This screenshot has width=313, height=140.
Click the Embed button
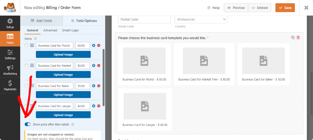(x=260, y=8)
